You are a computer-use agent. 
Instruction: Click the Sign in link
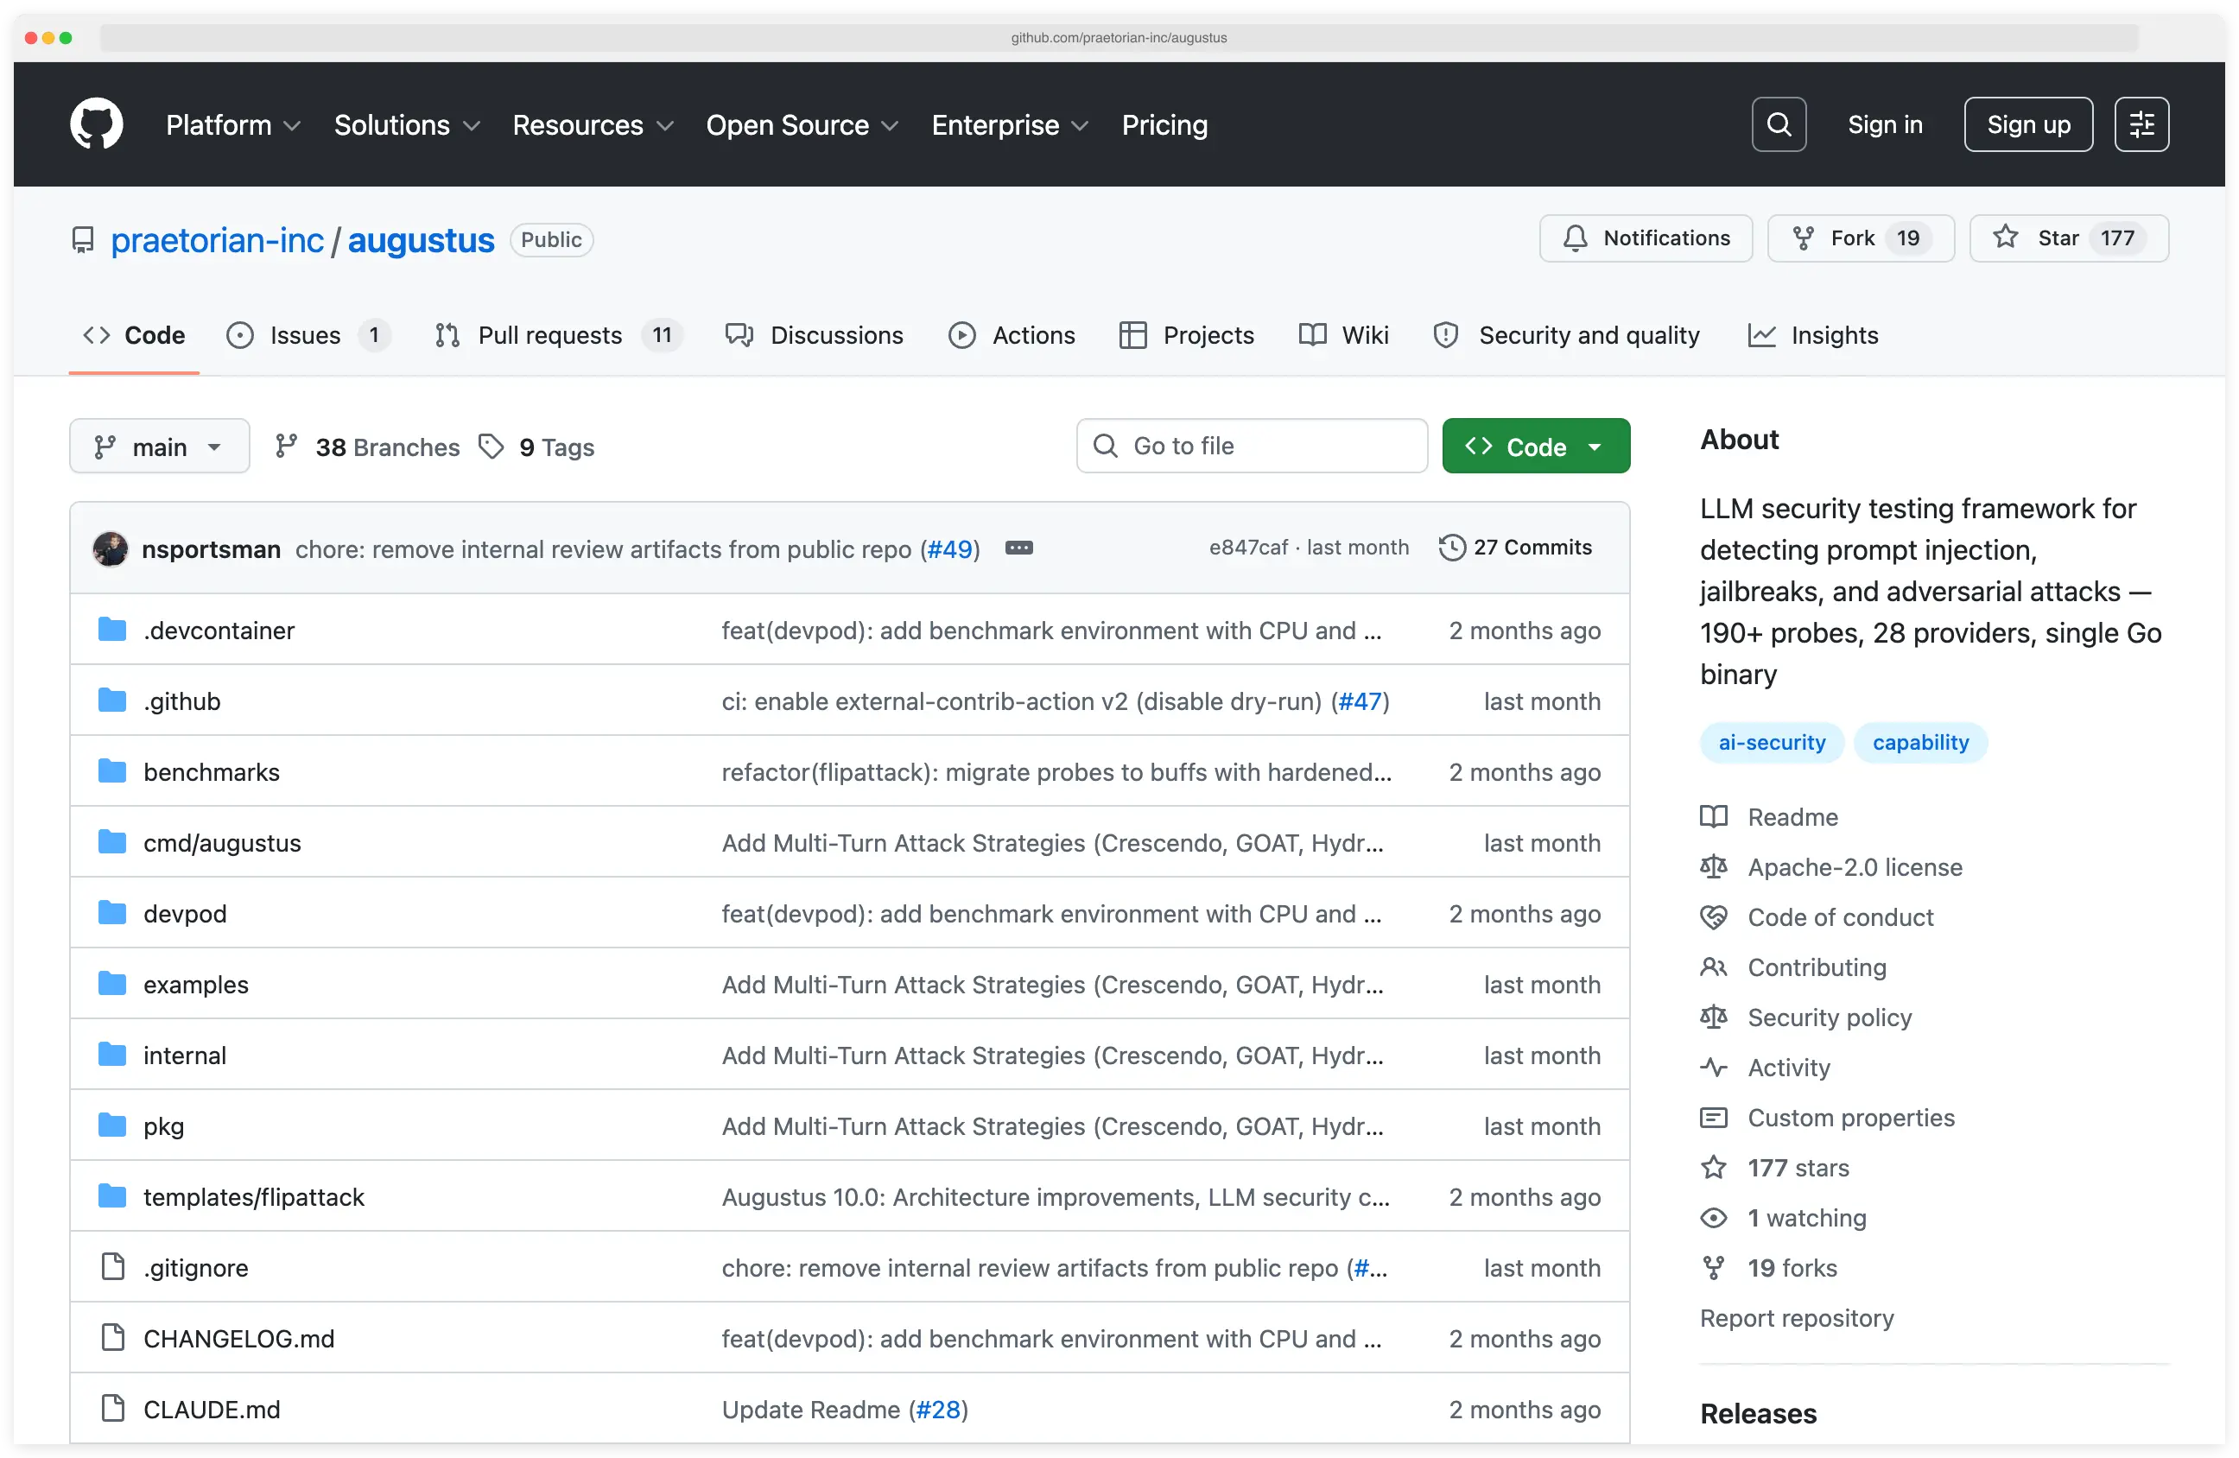click(x=1884, y=124)
